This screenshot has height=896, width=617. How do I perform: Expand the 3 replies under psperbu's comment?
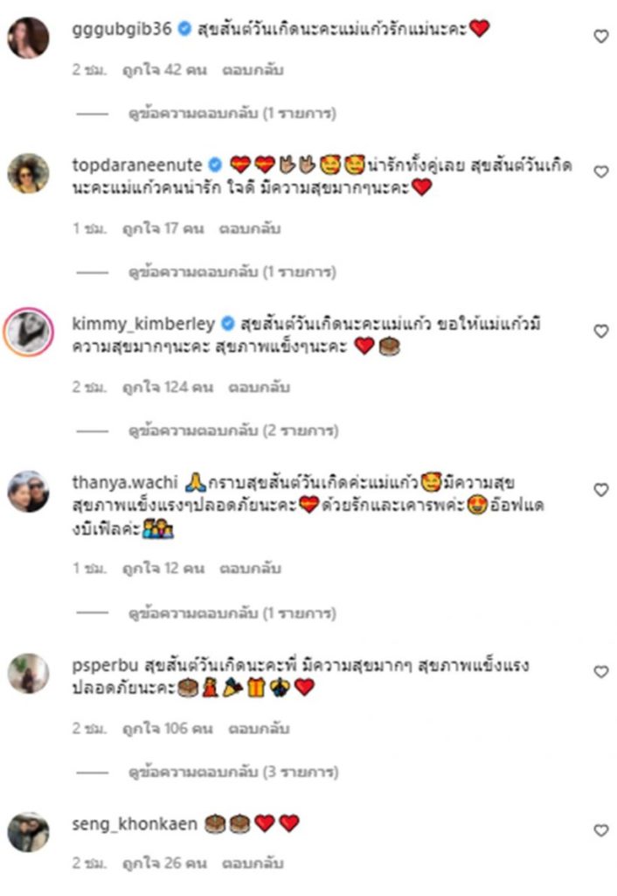point(233,772)
